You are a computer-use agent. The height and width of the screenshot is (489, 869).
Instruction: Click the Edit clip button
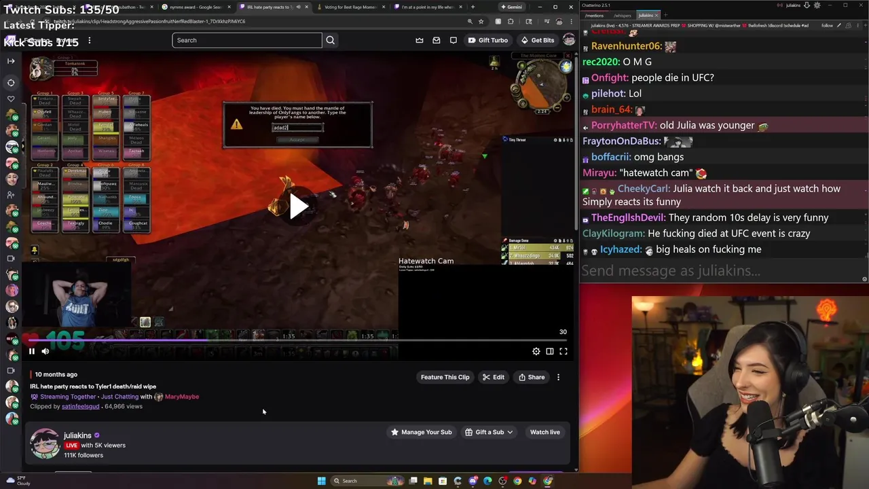(x=494, y=377)
